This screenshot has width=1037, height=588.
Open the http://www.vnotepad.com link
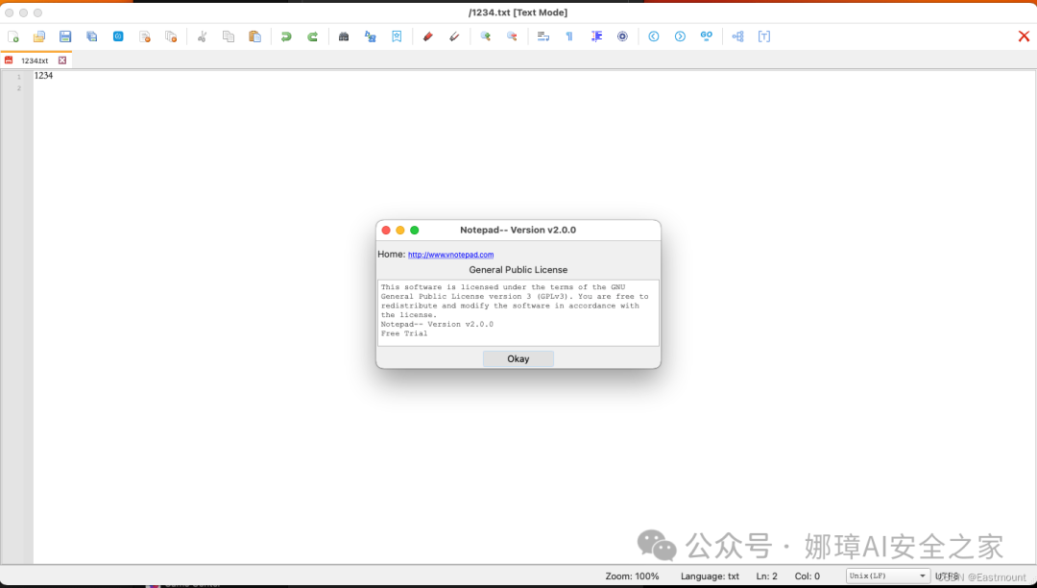click(450, 255)
